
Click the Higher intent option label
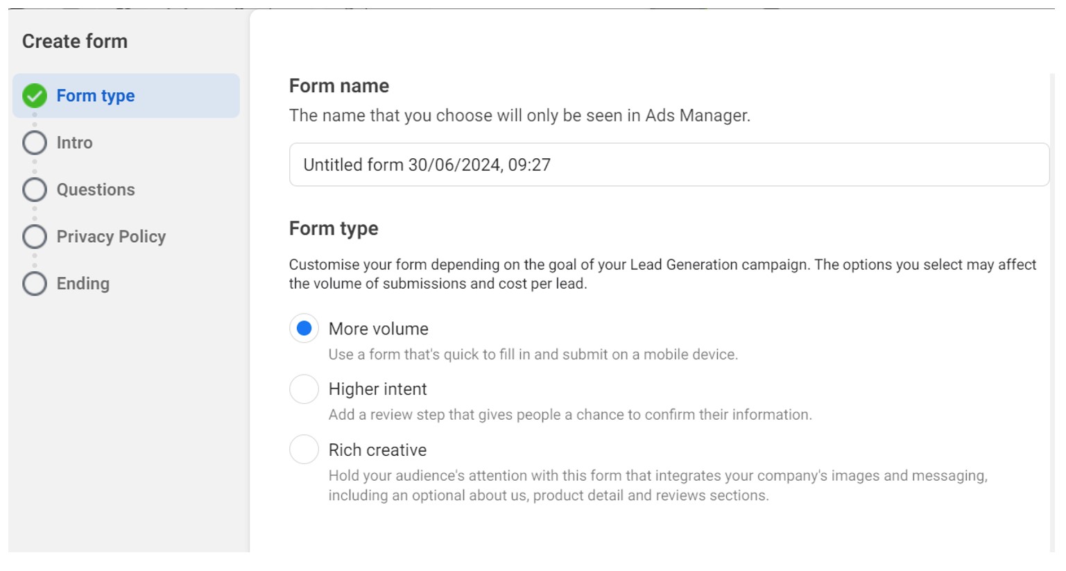pyautogui.click(x=377, y=389)
